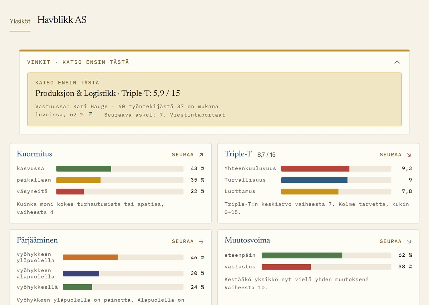
Task: Click the green eteenpäin bar
Action: pyautogui.click(x=302, y=255)
